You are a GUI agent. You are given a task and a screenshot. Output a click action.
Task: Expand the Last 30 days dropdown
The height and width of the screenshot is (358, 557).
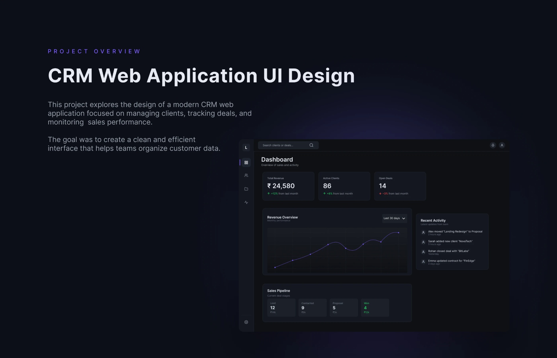(395, 218)
